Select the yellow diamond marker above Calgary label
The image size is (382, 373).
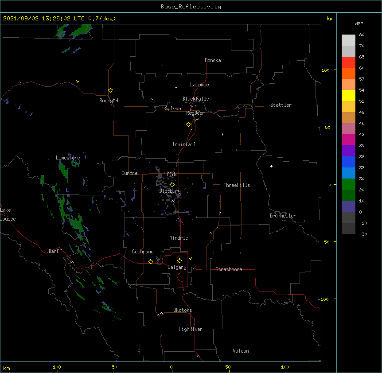point(179,261)
